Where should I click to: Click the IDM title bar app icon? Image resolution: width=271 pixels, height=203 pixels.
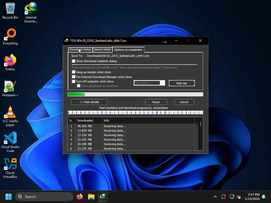[x=66, y=40]
